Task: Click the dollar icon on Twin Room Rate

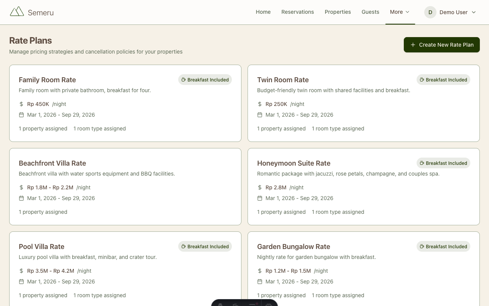Action: 260,104
